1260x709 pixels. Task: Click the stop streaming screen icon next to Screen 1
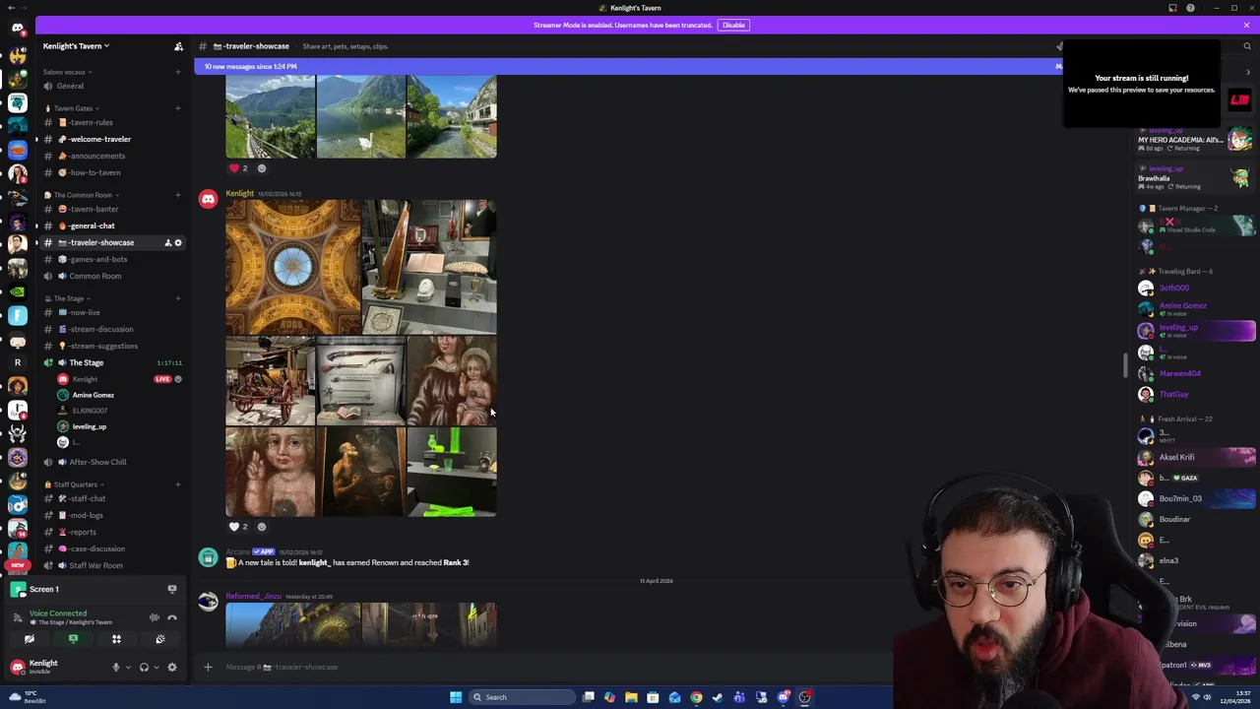[171, 589]
